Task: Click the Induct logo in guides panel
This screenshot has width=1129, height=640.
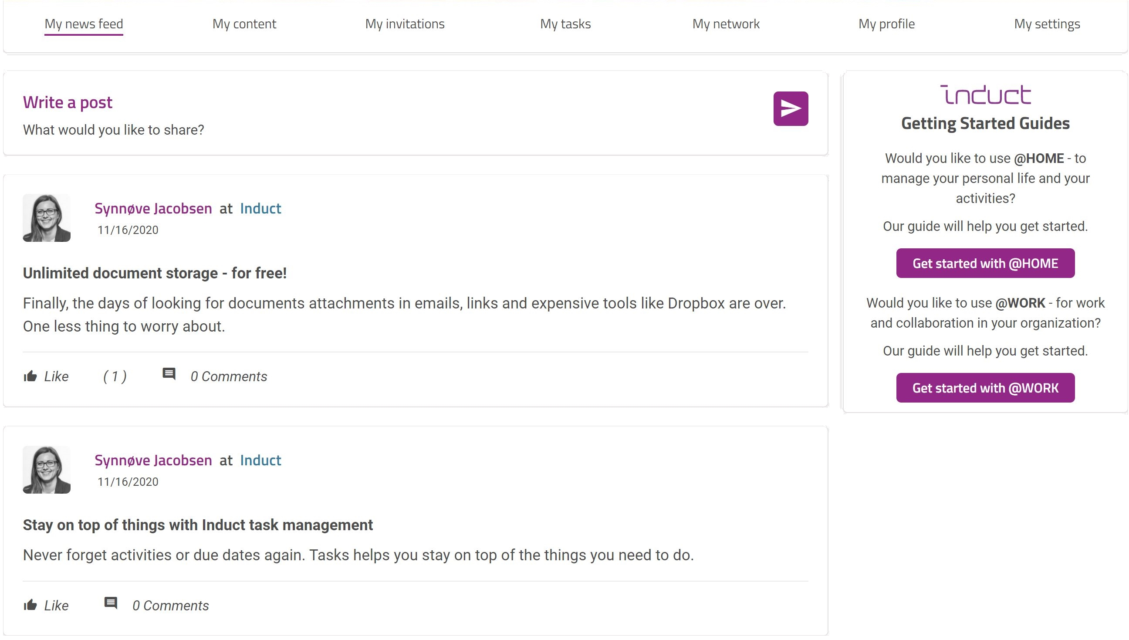Action: coord(985,95)
